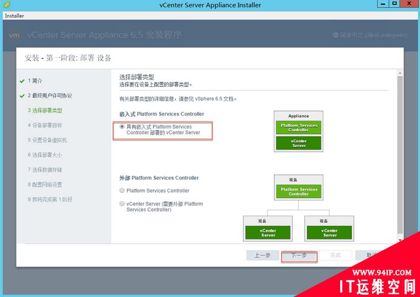
Task: Go to step 1 简介 in sidebar
Action: pyautogui.click(x=35, y=81)
